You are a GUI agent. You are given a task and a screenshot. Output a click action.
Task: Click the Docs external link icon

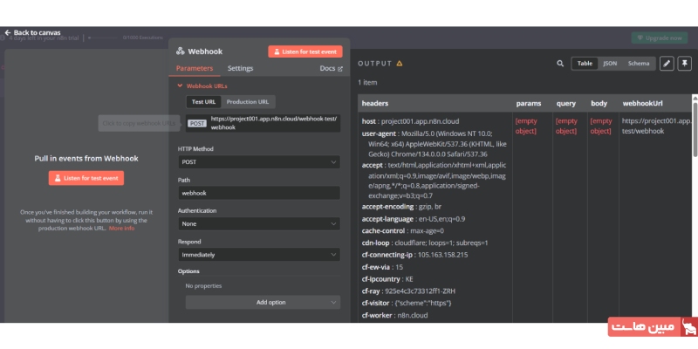[340, 69]
